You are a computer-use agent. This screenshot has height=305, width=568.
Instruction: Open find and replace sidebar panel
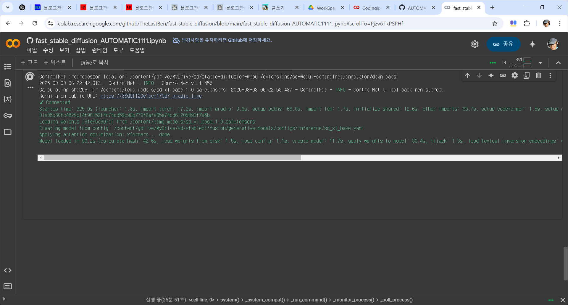pos(8,83)
